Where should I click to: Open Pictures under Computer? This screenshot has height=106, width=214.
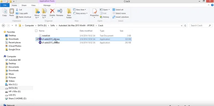[12, 78]
